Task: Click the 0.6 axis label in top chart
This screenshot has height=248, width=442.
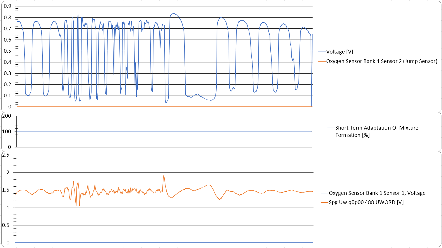Action: coord(8,40)
